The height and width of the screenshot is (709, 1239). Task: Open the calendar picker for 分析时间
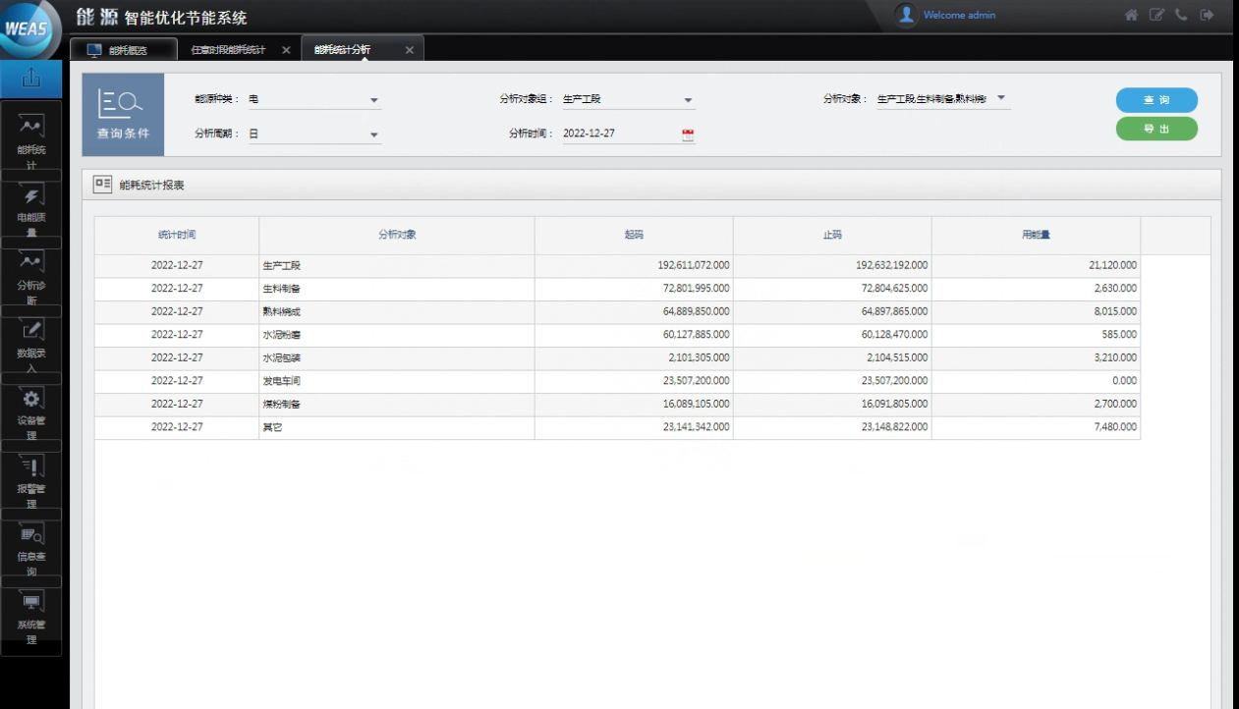[688, 135]
